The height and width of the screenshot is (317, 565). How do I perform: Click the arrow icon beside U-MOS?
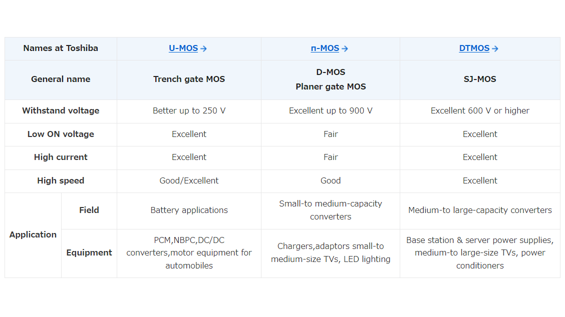(x=203, y=48)
